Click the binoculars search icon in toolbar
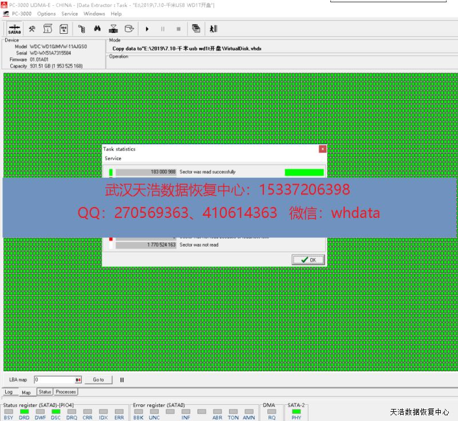 pos(97,29)
